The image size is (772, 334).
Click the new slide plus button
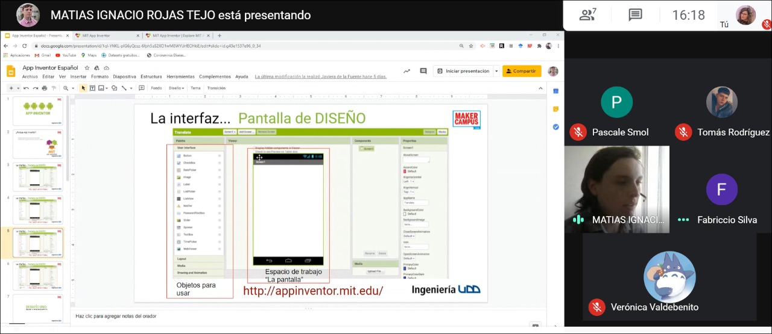click(x=10, y=88)
